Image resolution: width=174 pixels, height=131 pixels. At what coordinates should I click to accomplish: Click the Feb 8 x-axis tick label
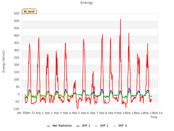point(103,113)
